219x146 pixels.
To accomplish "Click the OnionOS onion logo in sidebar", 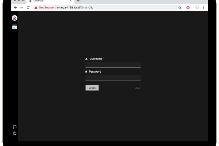I will pos(15,18).
